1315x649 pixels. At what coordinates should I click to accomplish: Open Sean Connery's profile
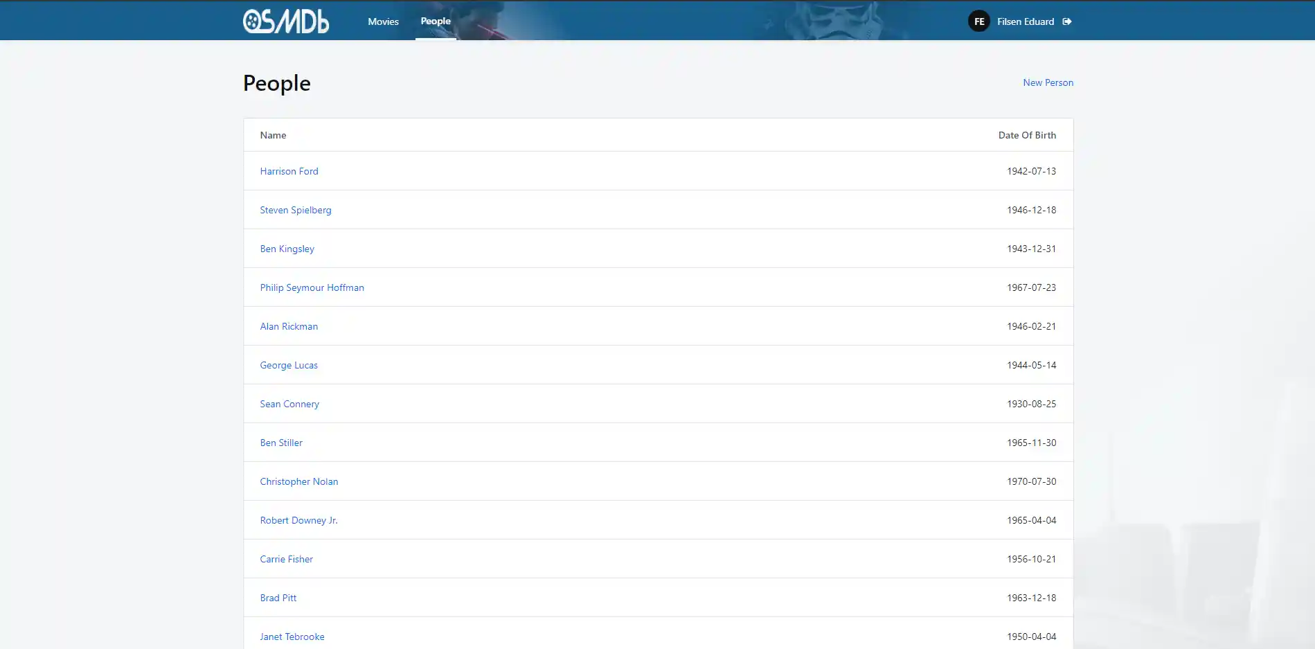pyautogui.click(x=289, y=404)
